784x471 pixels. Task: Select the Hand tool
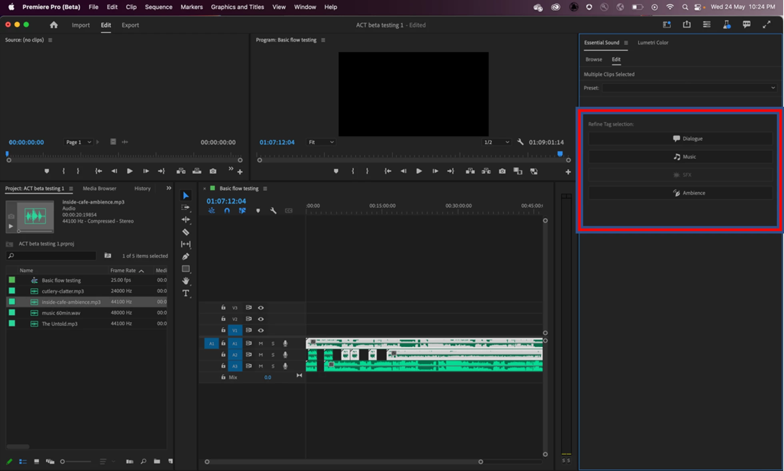pos(186,281)
